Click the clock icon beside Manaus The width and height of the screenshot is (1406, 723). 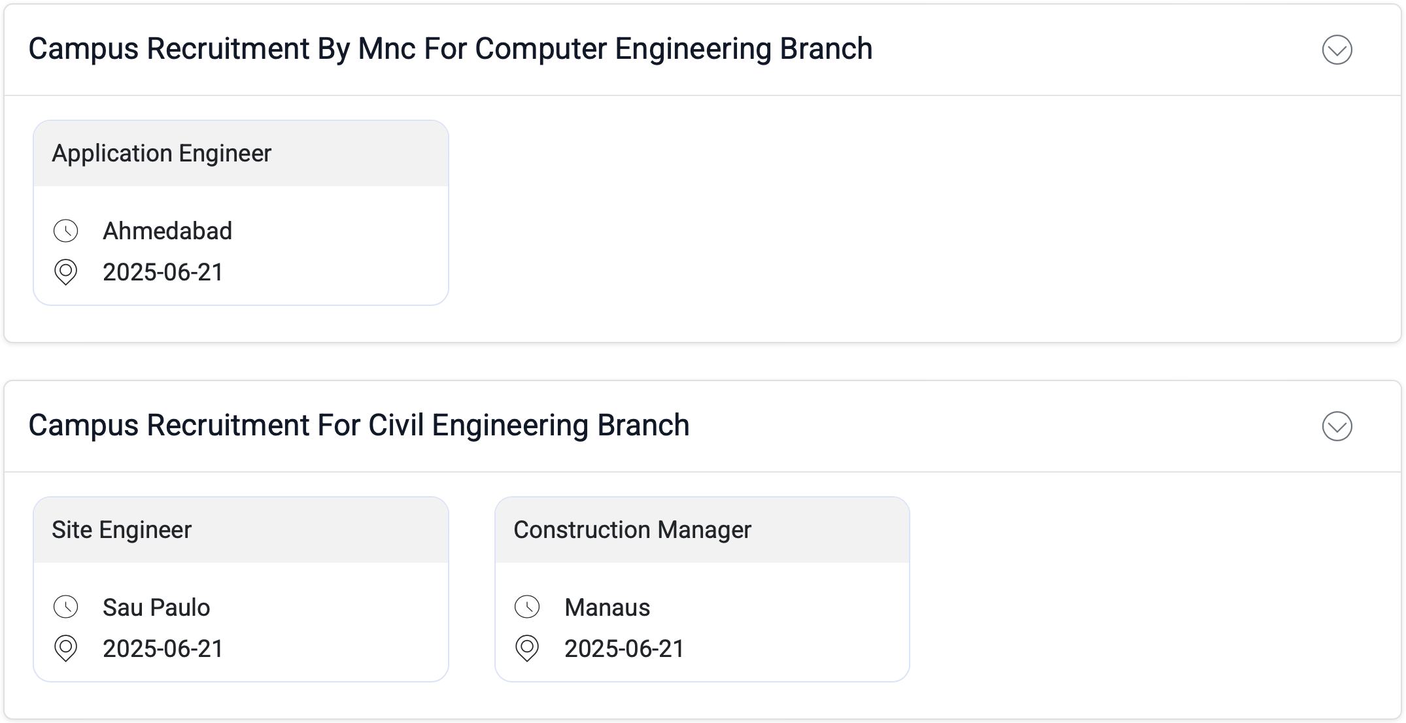pos(527,607)
